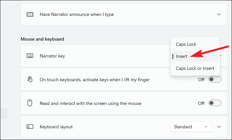Enable activate keys when I lift finger
This screenshot has width=232, height=140.
[x=215, y=80]
